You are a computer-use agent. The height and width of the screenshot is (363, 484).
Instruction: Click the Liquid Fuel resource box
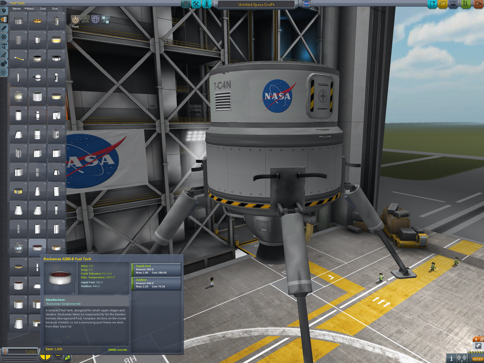click(x=156, y=269)
